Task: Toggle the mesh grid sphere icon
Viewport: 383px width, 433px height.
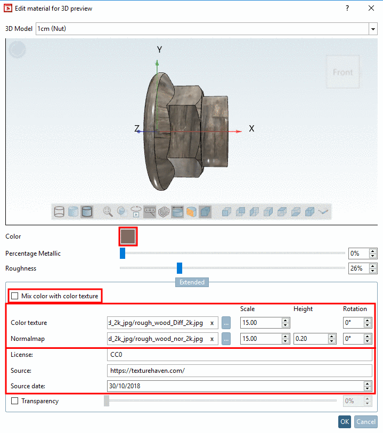Action: click(164, 211)
